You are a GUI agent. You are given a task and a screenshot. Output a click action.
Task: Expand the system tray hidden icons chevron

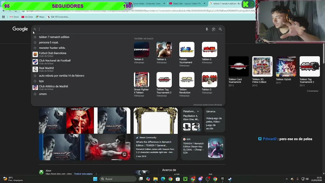click(287, 179)
